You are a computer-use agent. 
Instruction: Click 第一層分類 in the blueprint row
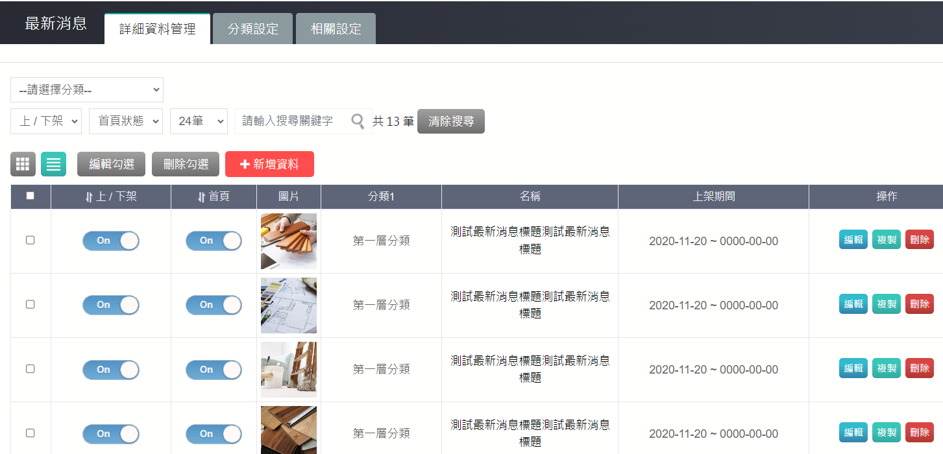click(x=382, y=305)
